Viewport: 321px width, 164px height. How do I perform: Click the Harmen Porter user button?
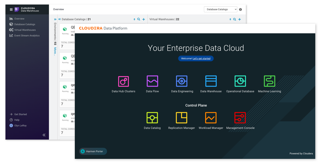(93, 151)
